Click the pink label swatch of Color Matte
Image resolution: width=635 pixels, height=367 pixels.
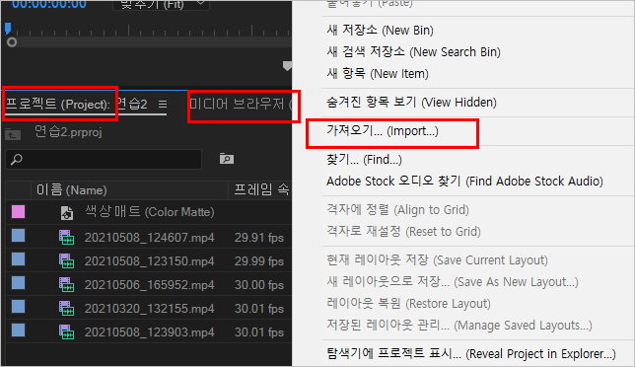click(18, 211)
